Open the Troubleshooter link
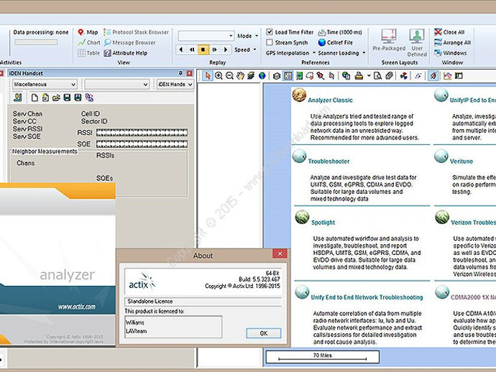The height and width of the screenshot is (372, 496). 329,161
